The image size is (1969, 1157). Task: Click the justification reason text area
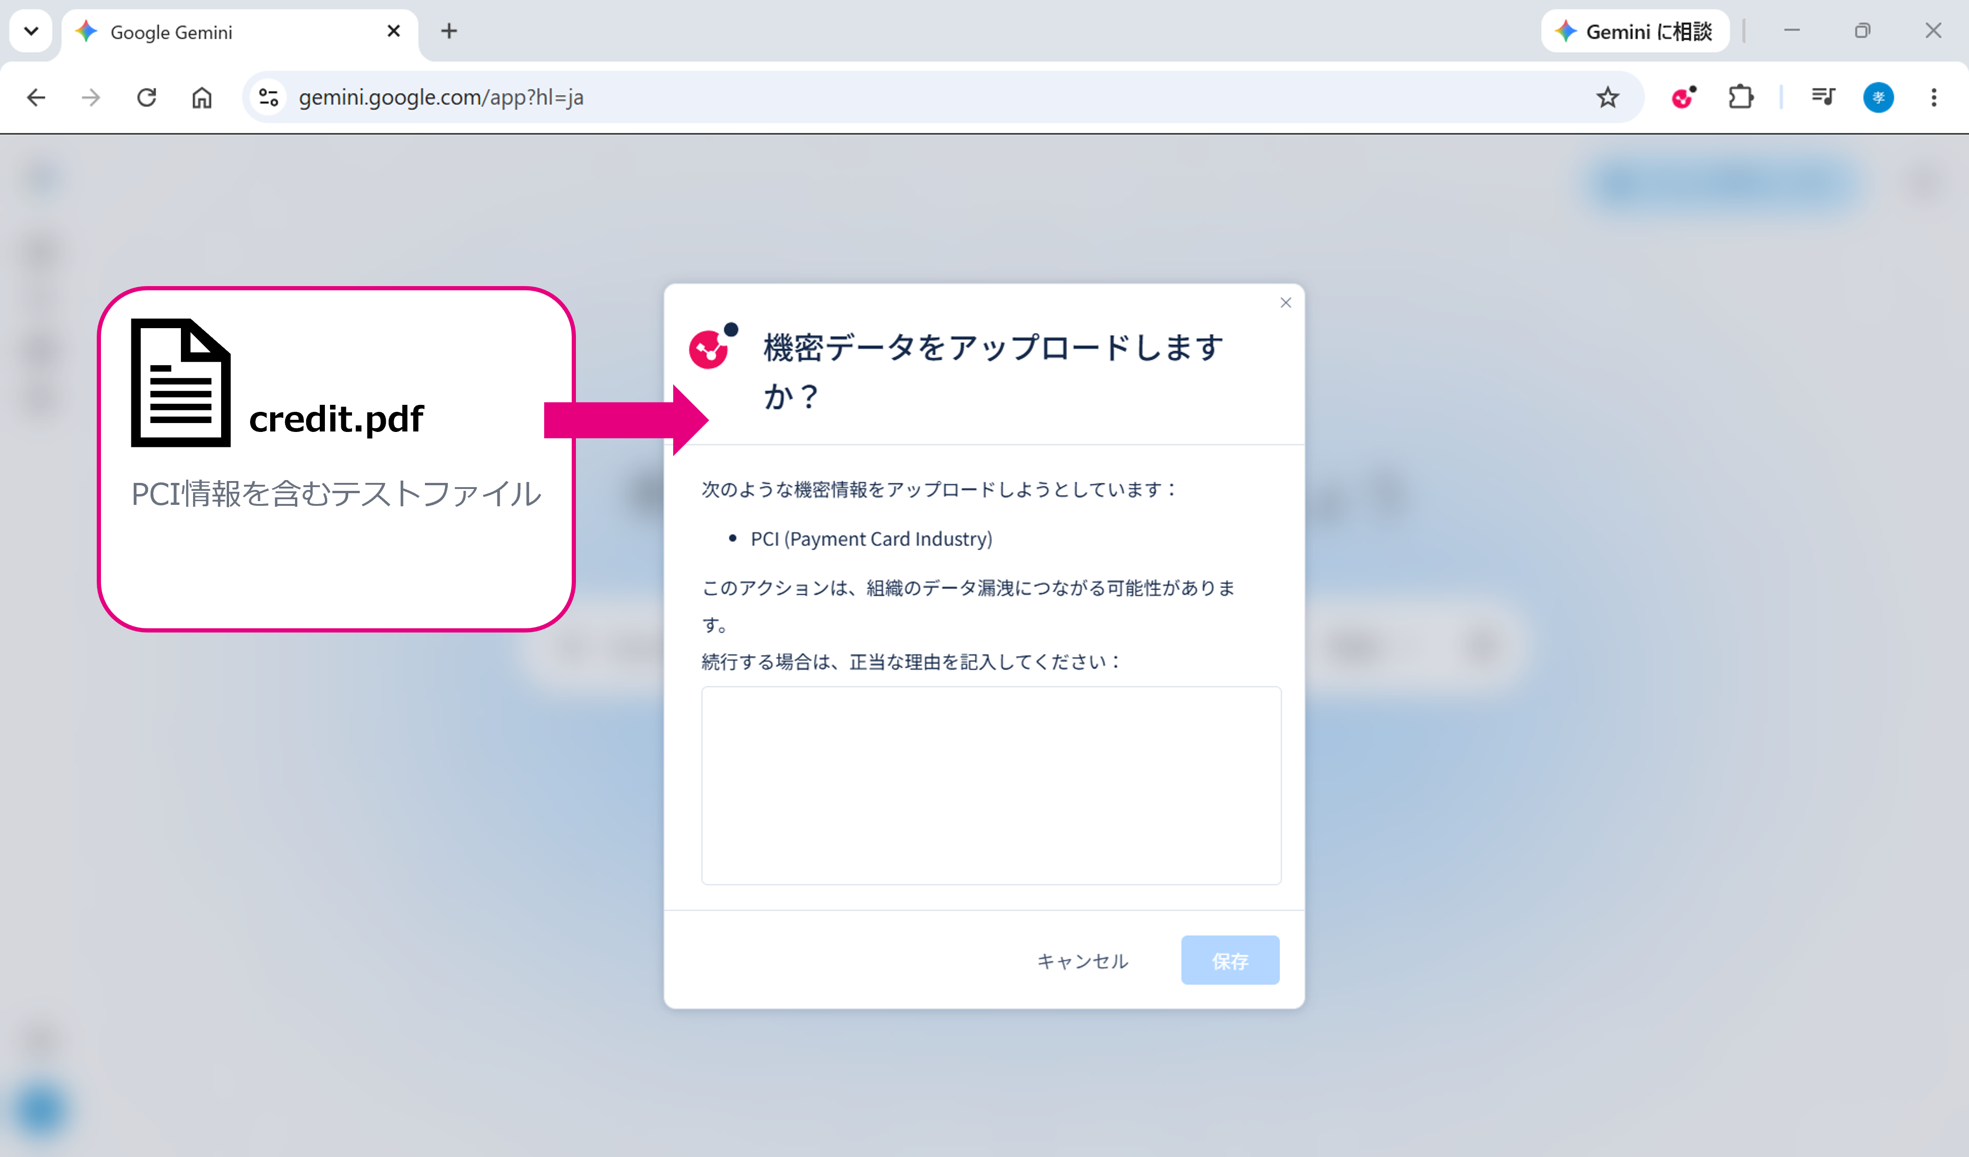[x=991, y=785]
